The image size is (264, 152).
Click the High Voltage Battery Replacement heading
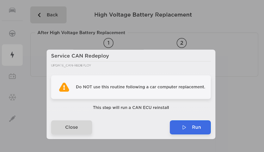tap(143, 15)
